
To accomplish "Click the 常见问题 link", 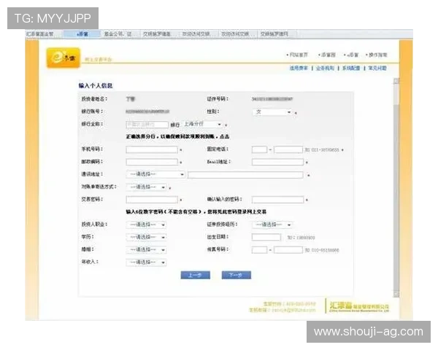I will (x=377, y=68).
